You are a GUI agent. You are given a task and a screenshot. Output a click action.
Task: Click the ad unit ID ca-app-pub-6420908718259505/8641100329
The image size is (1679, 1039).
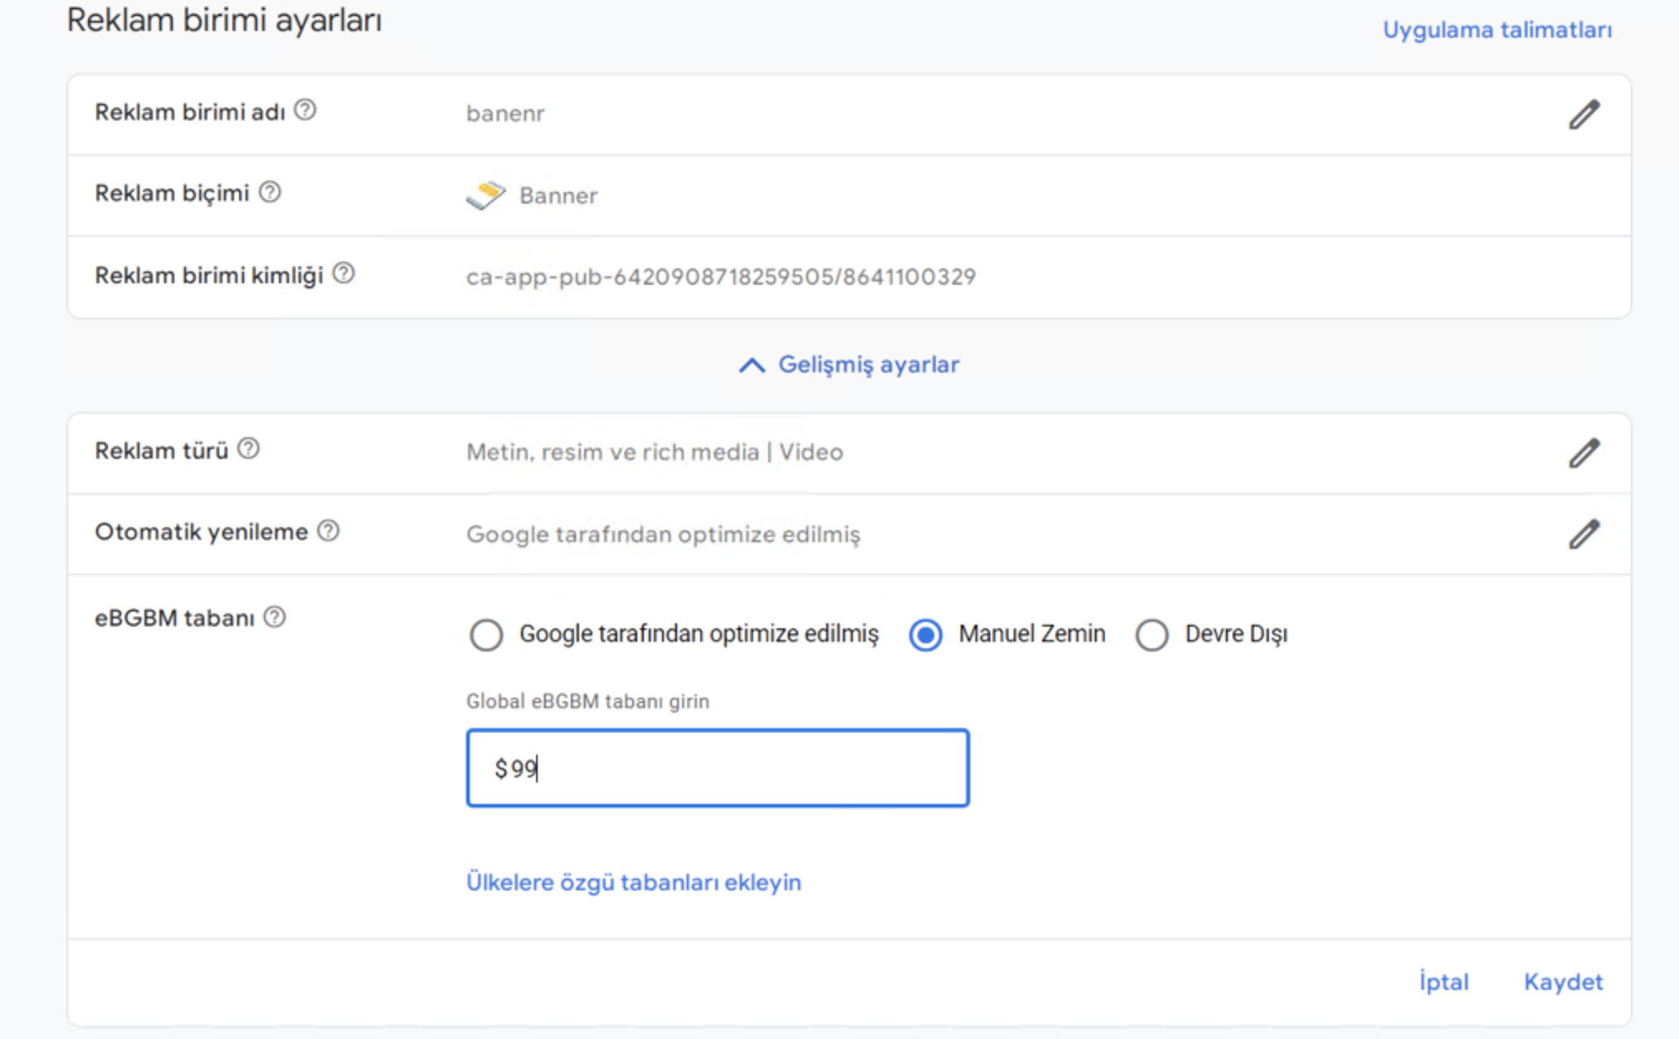pyautogui.click(x=721, y=276)
